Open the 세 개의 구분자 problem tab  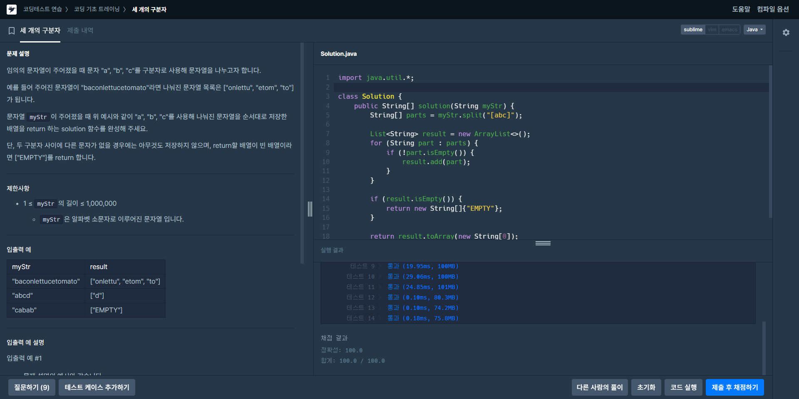coord(40,30)
